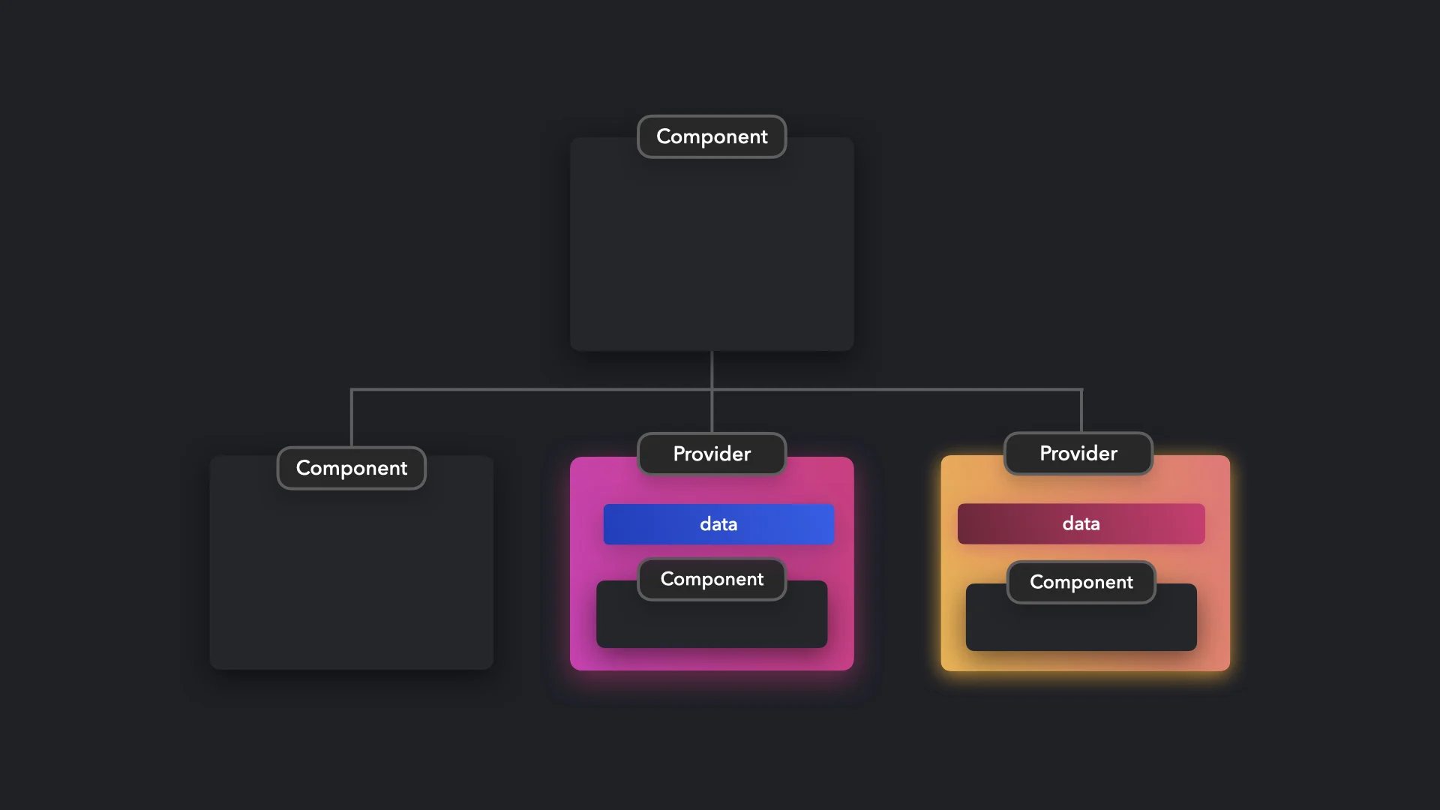This screenshot has width=1440, height=810.
Task: Select the pink Provider label
Action: 711,454
